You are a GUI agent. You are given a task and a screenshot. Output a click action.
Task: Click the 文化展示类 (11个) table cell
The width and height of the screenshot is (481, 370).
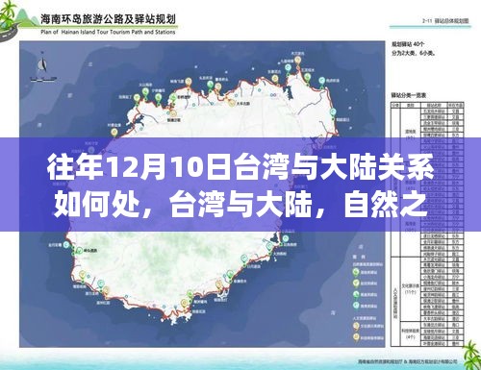pos(411,289)
